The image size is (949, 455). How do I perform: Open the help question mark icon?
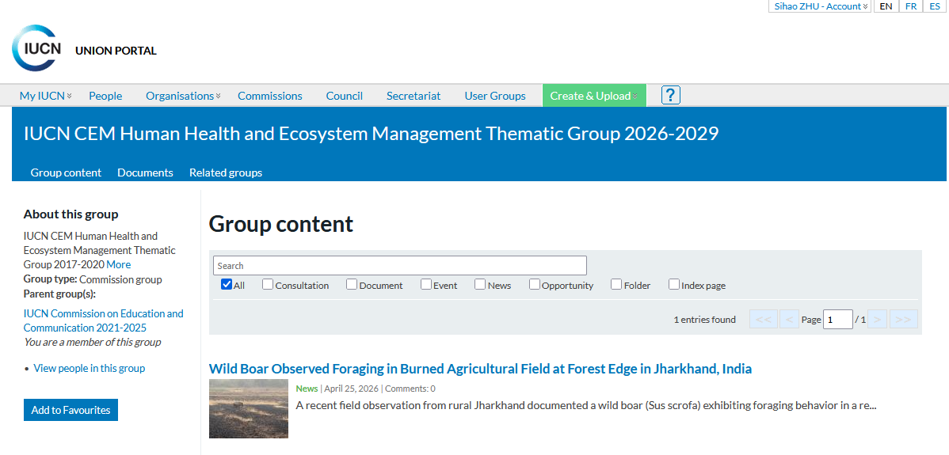click(x=671, y=96)
